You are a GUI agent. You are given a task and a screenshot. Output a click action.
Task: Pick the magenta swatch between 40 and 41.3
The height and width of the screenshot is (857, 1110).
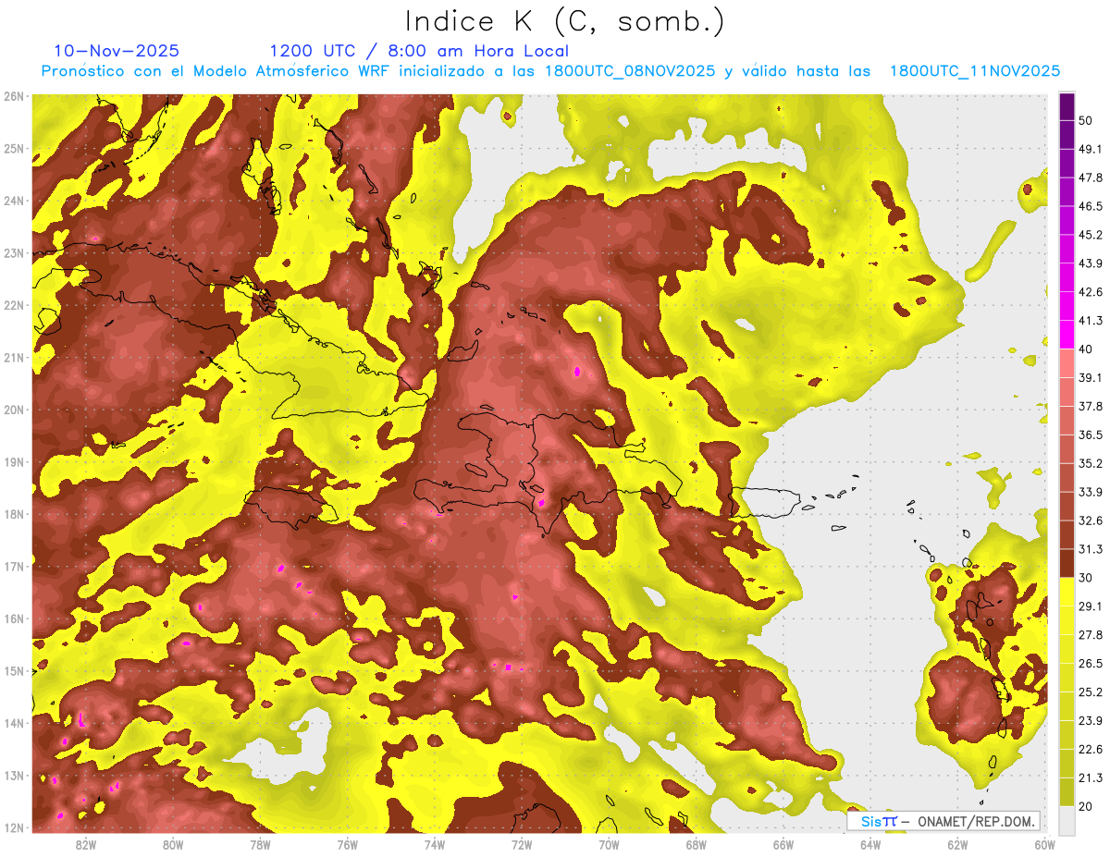(1067, 335)
